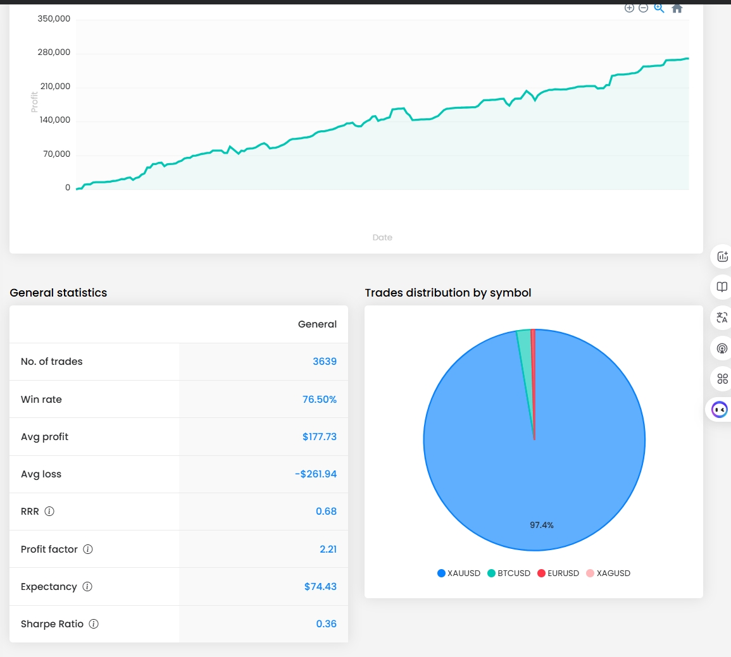
Task: Toggle XAGUSD series in pie legend
Action: (x=608, y=573)
